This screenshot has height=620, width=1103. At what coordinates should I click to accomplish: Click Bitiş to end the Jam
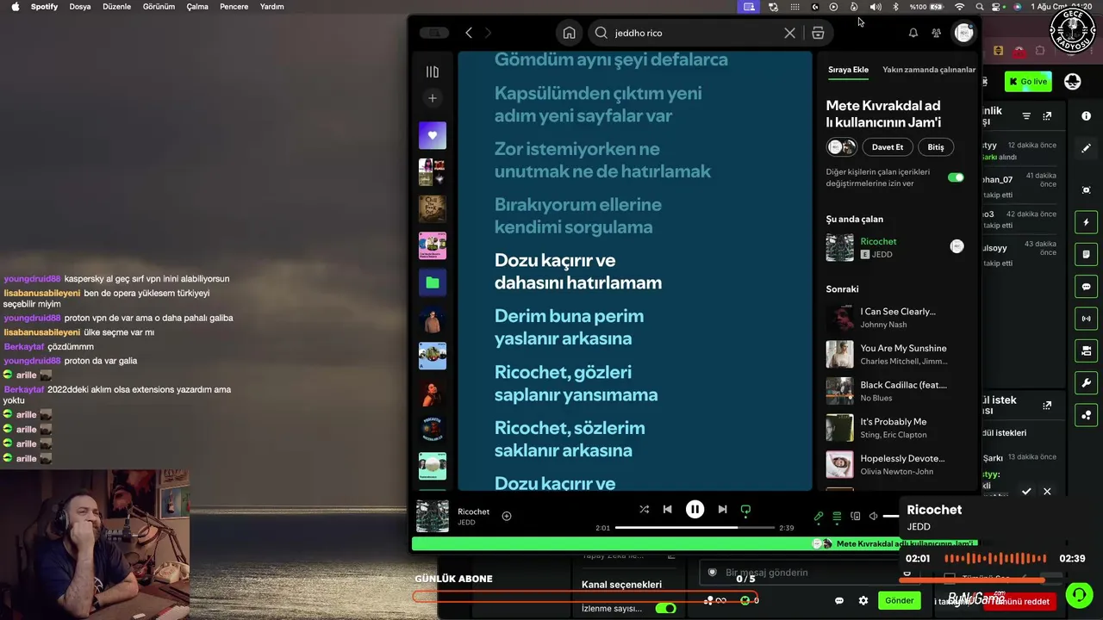[x=936, y=147]
